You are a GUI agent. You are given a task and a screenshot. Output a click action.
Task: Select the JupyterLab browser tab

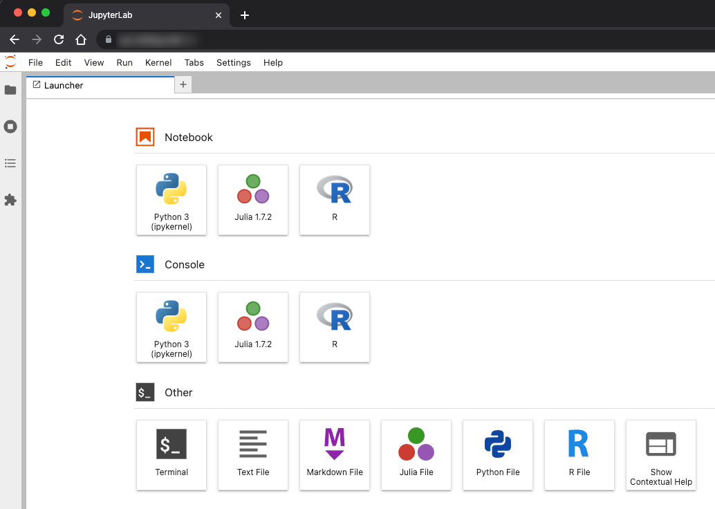pyautogui.click(x=146, y=15)
